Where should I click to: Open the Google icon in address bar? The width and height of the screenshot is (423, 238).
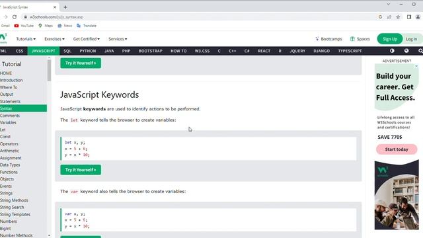pyautogui.click(x=380, y=17)
